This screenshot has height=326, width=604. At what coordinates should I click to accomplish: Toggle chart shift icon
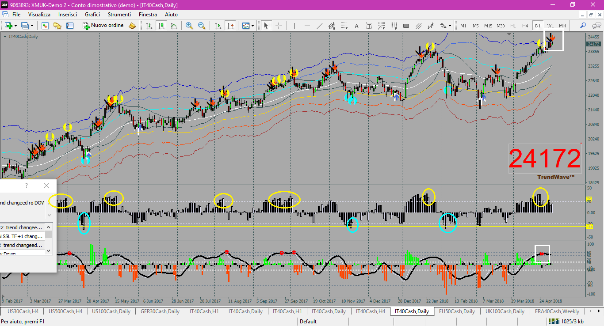pyautogui.click(x=230, y=26)
